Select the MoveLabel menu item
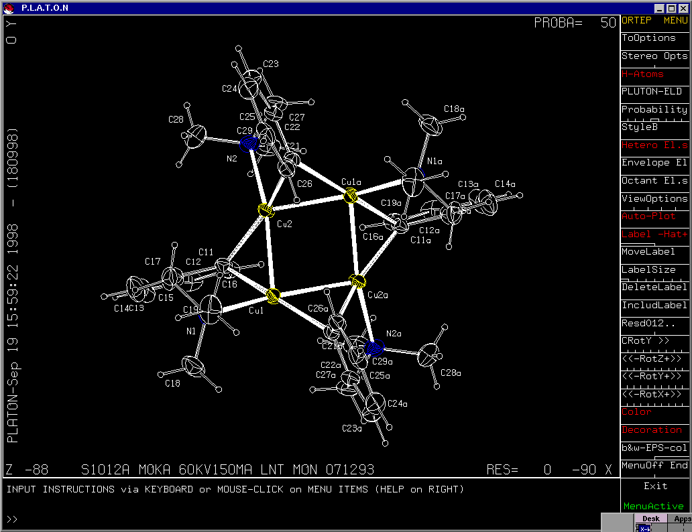The height and width of the screenshot is (532, 692). [x=654, y=252]
